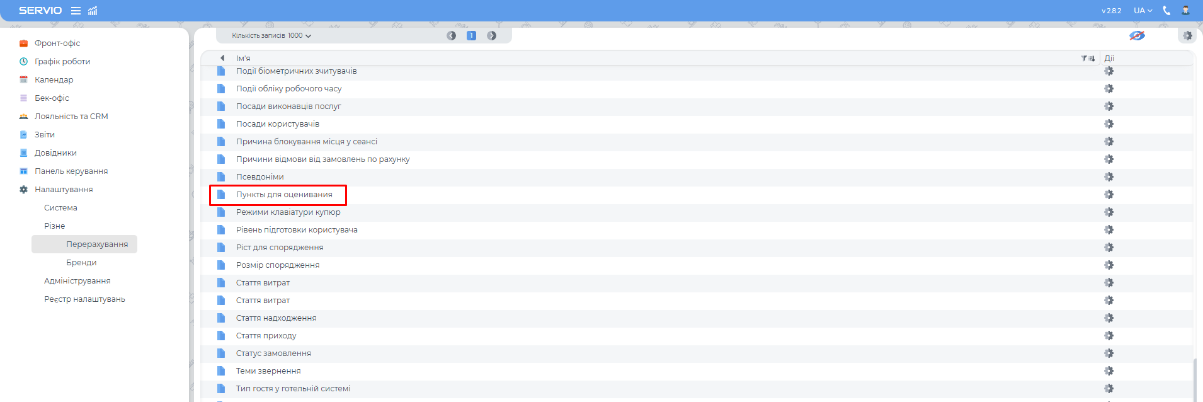Screen dimensions: 1203x402
Task: Select page 1 in pagination
Action: [471, 36]
